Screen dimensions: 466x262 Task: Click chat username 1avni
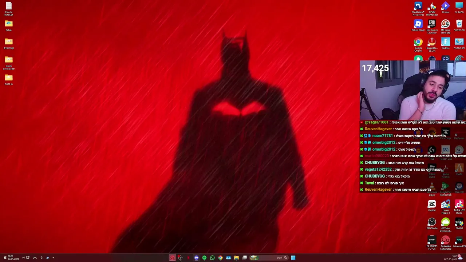369,183
